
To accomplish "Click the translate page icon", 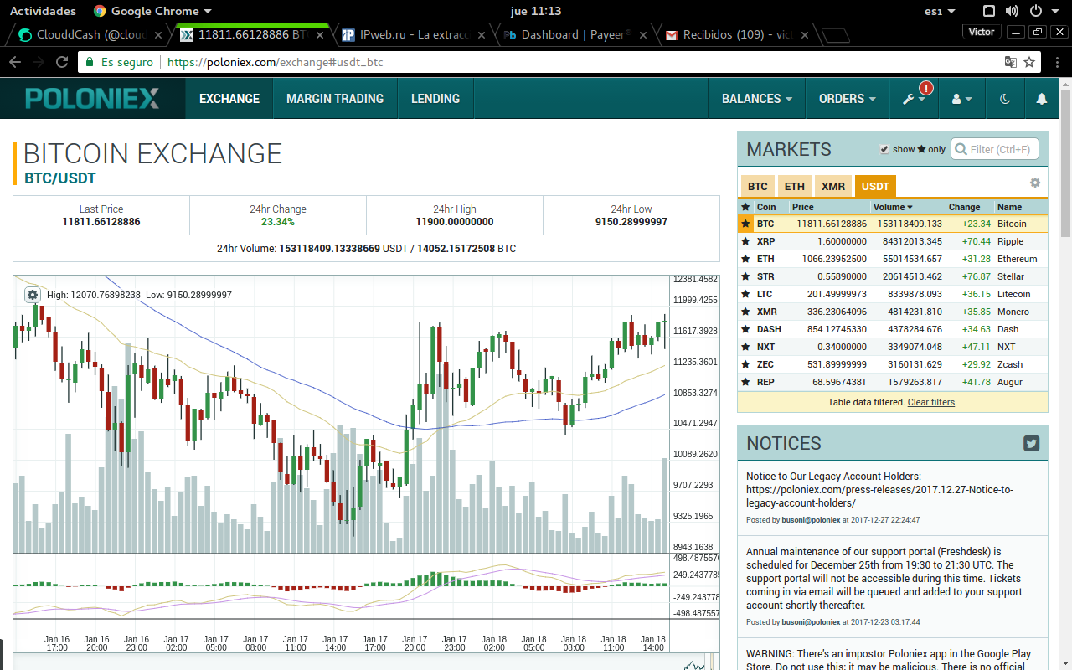I will [1011, 62].
